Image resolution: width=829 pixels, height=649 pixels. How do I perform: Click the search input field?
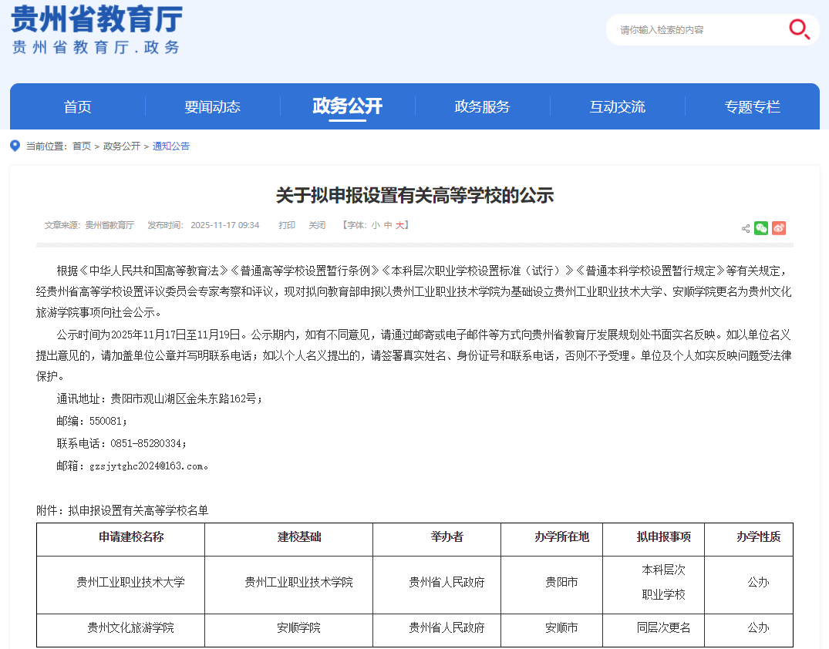[694, 30]
